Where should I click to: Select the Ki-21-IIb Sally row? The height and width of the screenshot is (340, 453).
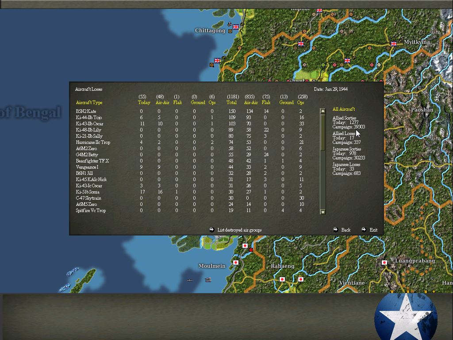point(191,136)
